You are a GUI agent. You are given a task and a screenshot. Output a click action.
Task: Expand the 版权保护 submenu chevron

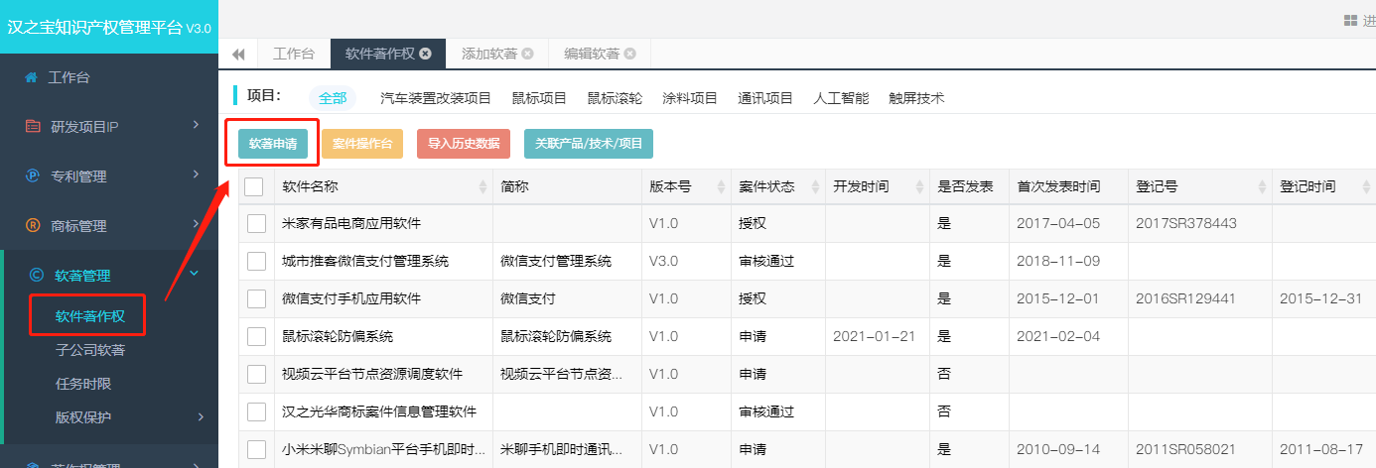coord(200,416)
